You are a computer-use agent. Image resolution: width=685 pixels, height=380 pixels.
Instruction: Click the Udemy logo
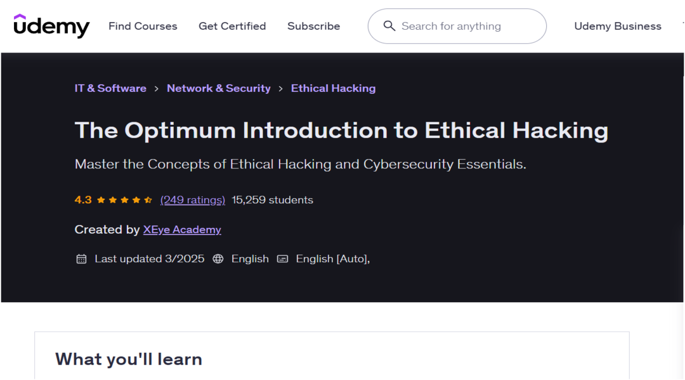tap(51, 26)
